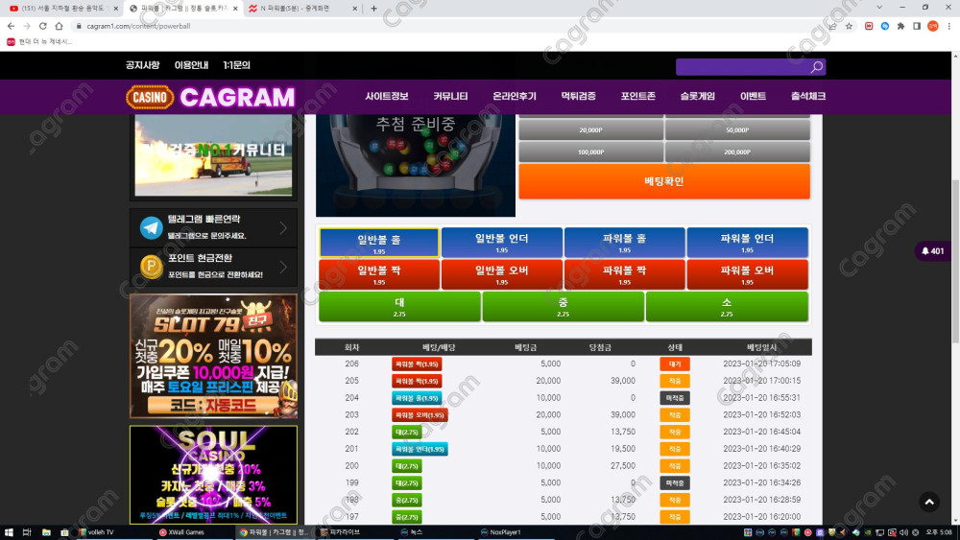The height and width of the screenshot is (540, 960).
Task: Click the gold point coin icon
Action: [x=151, y=267]
